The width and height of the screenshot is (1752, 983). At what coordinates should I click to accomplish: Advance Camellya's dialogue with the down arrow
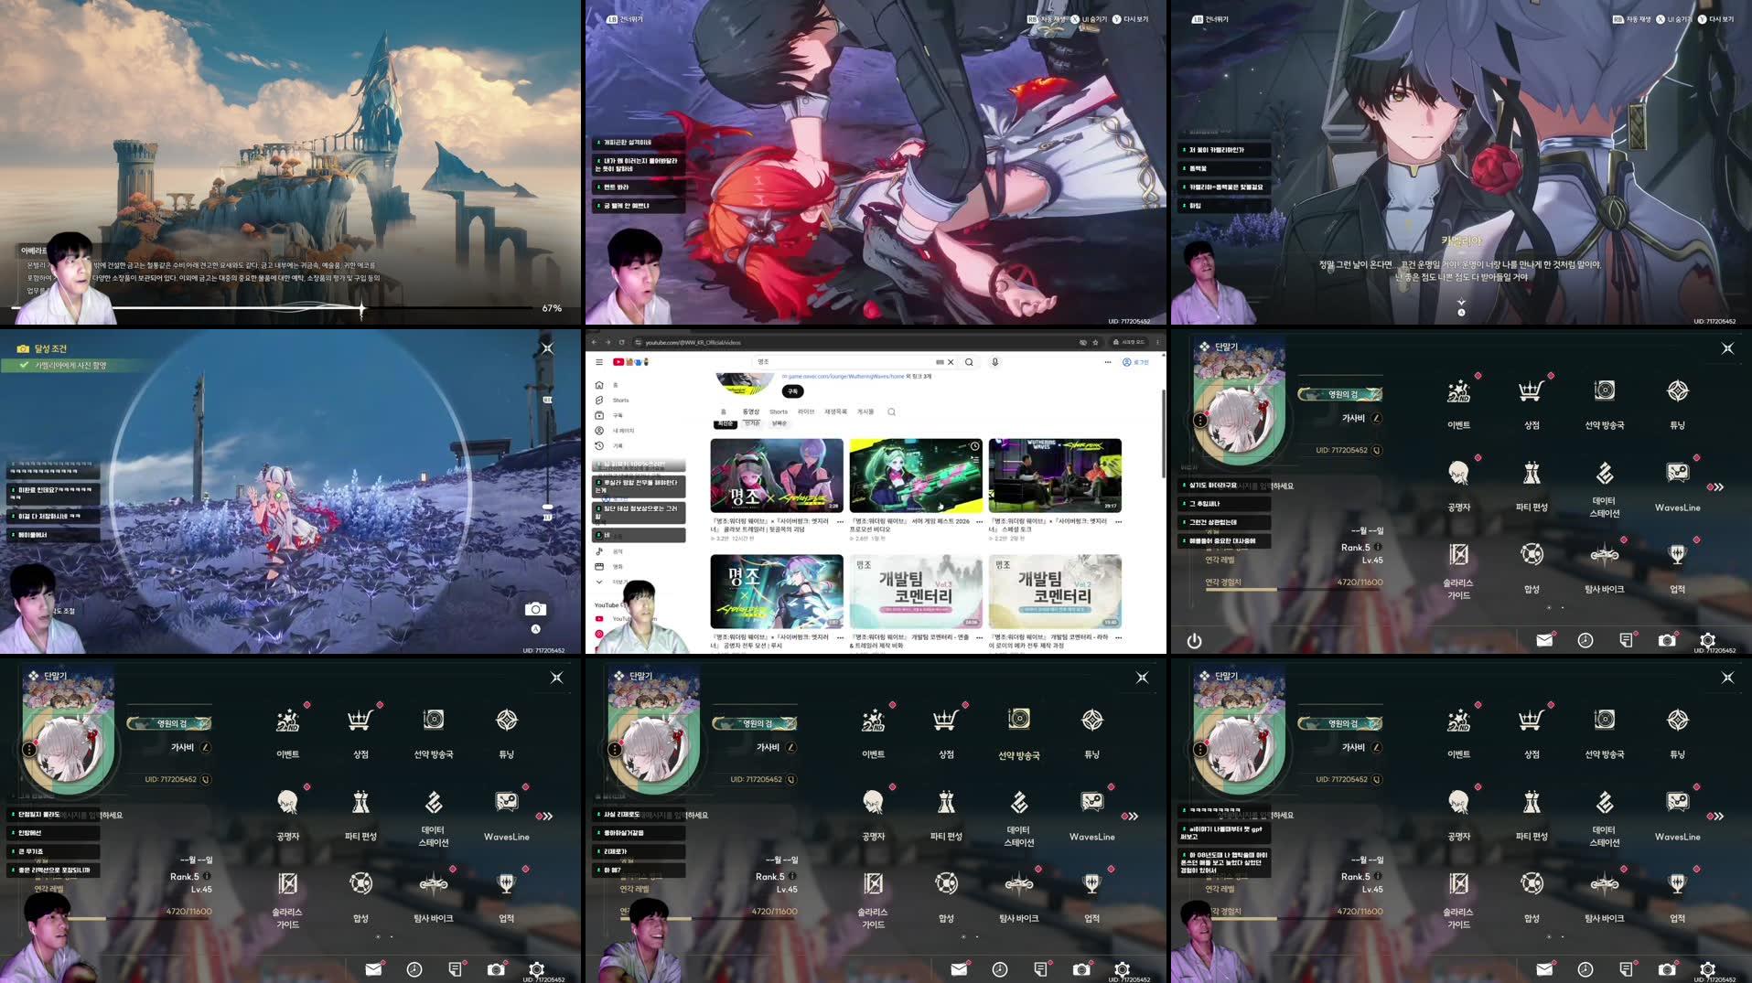coord(1461,303)
